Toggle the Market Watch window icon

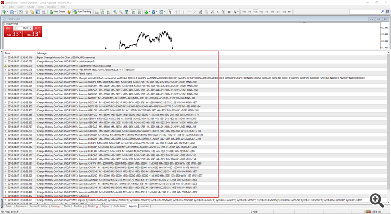pyautogui.click(x=21, y=12)
